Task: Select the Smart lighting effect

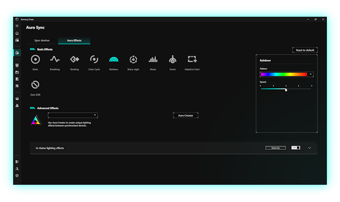Action: (x=173, y=60)
